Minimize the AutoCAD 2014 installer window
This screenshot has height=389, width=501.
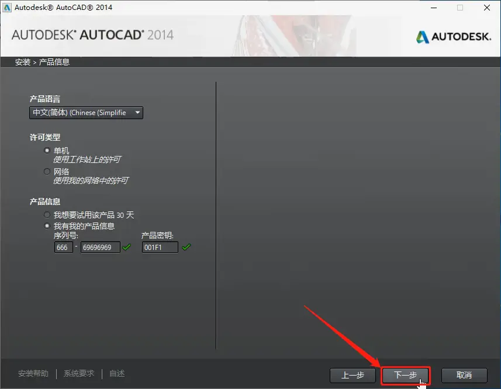434,8
